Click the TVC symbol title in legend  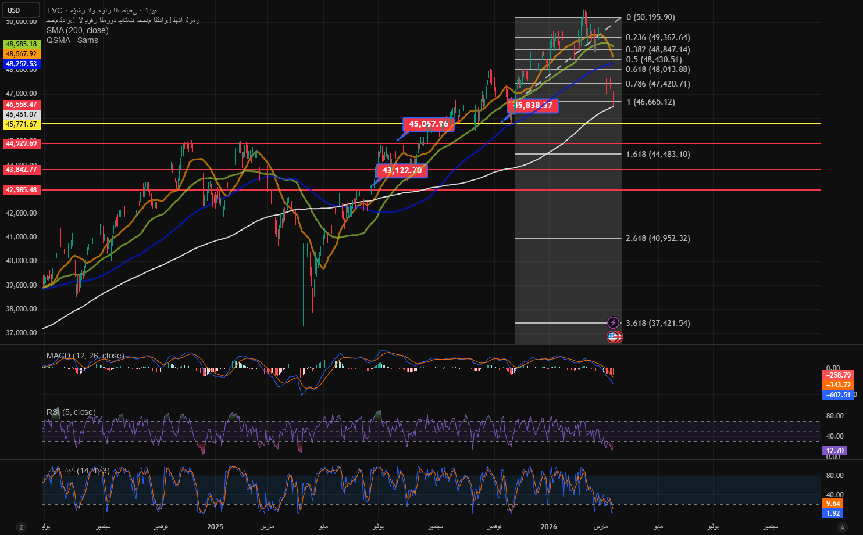55,10
